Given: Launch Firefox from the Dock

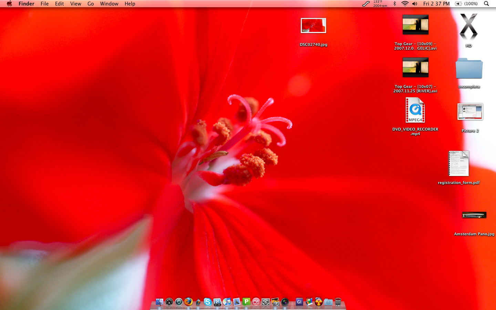Looking at the screenshot, I should pyautogui.click(x=188, y=302).
